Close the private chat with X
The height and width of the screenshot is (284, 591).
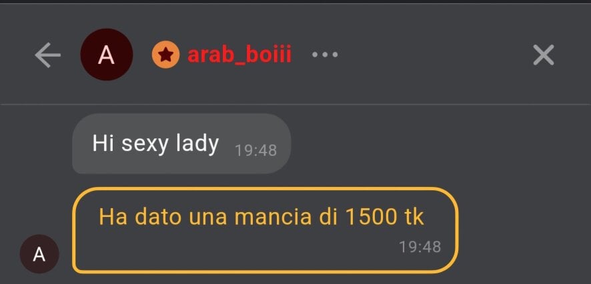[x=544, y=55]
